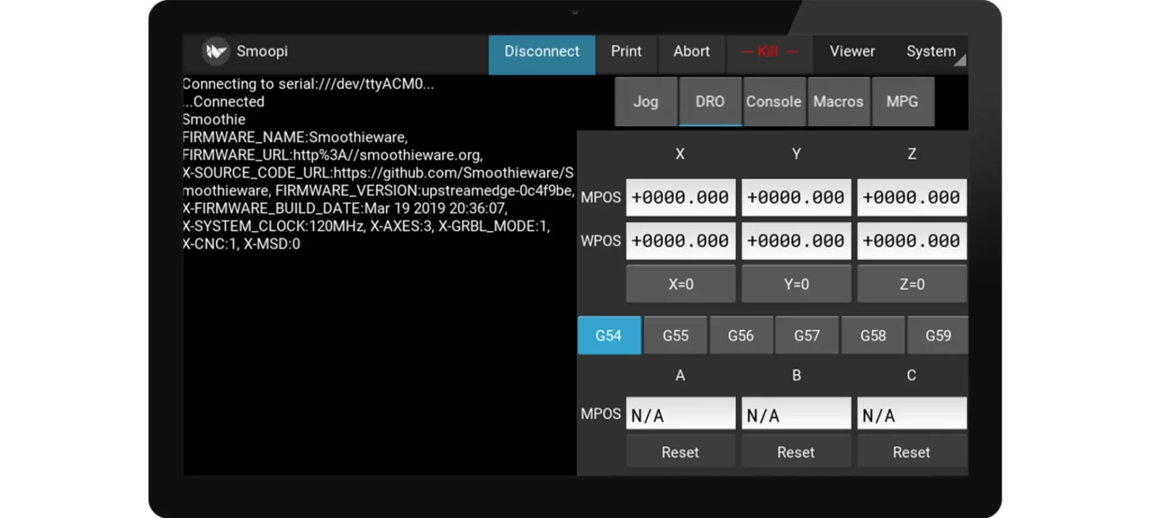Screen dimensions: 1151x518
Task: Reset the C axis position
Action: (912, 452)
